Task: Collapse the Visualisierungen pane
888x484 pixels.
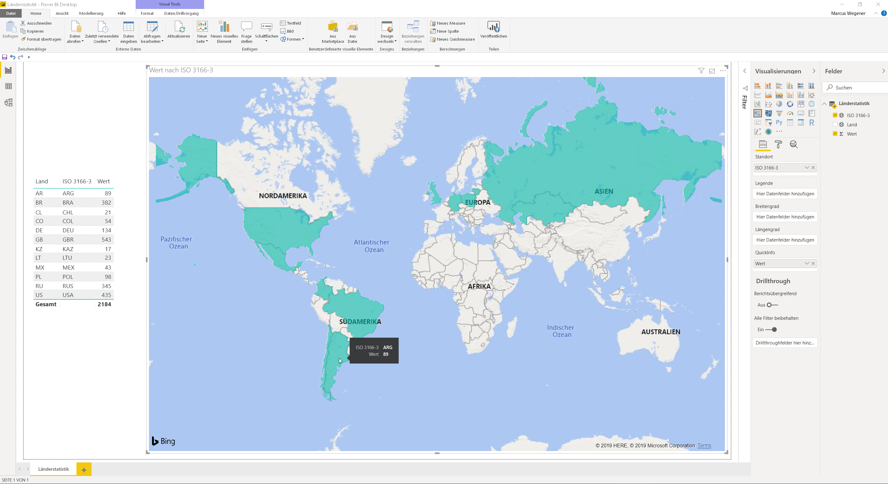Action: 814,71
